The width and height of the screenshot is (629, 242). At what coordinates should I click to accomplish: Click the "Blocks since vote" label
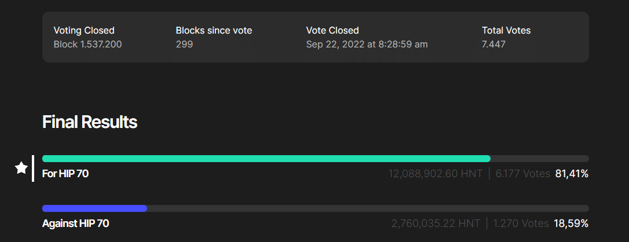[x=214, y=30]
